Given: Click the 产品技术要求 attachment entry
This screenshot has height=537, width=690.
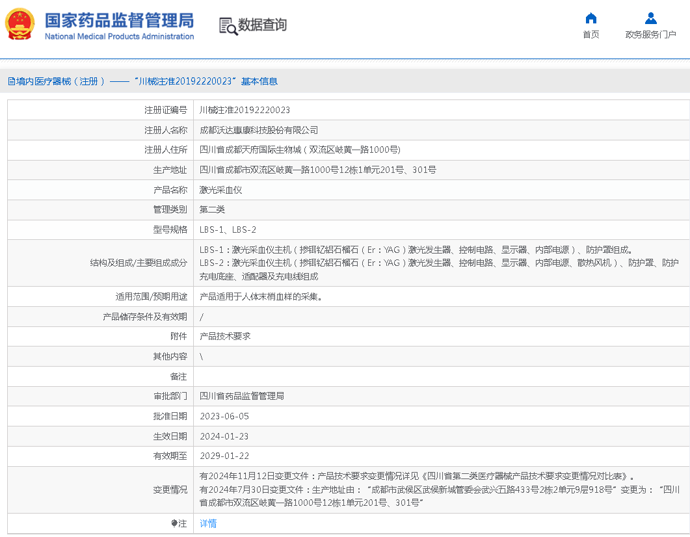Looking at the screenshot, I should (x=228, y=336).
